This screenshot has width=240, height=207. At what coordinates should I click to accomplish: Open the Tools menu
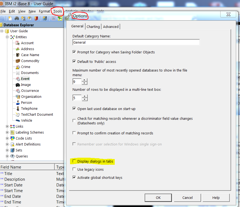(57, 11)
